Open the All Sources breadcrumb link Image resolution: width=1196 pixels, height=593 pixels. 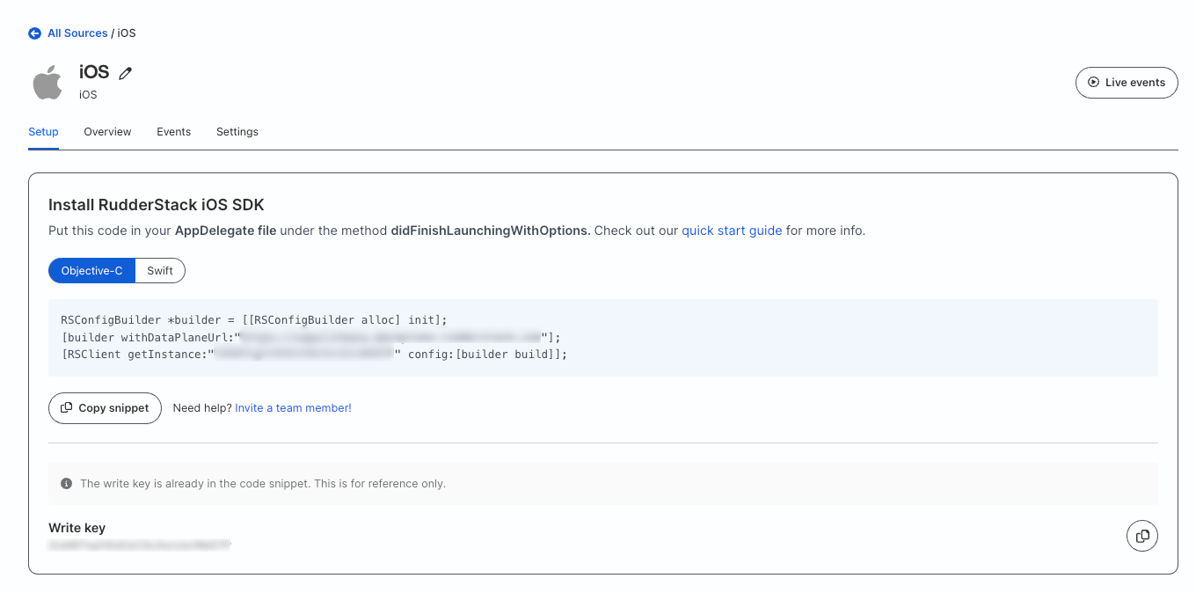point(77,33)
